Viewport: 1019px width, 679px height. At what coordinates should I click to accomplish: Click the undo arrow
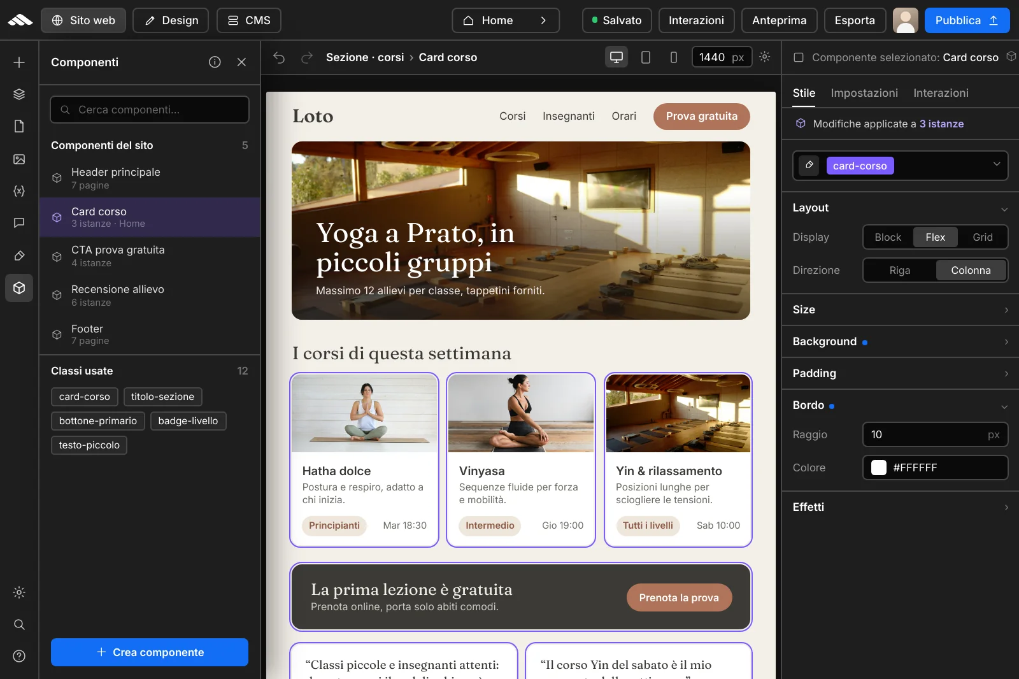tap(279, 57)
